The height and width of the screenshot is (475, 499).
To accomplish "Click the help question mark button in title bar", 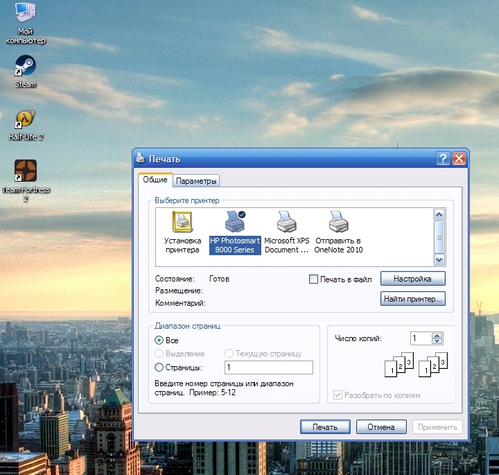I will [443, 159].
